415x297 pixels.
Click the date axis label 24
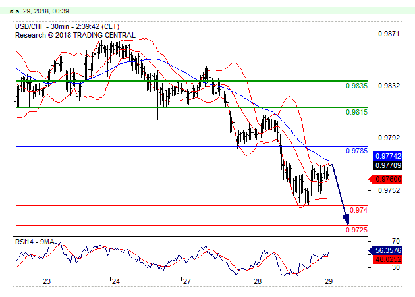point(116,281)
